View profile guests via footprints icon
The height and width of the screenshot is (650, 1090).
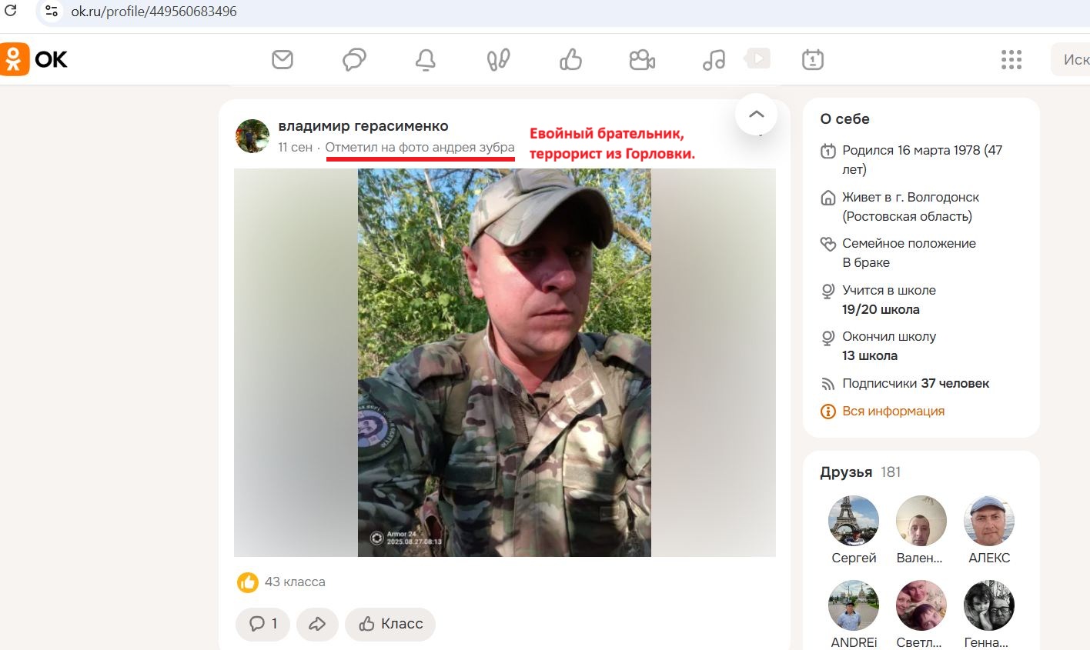pyautogui.click(x=498, y=59)
